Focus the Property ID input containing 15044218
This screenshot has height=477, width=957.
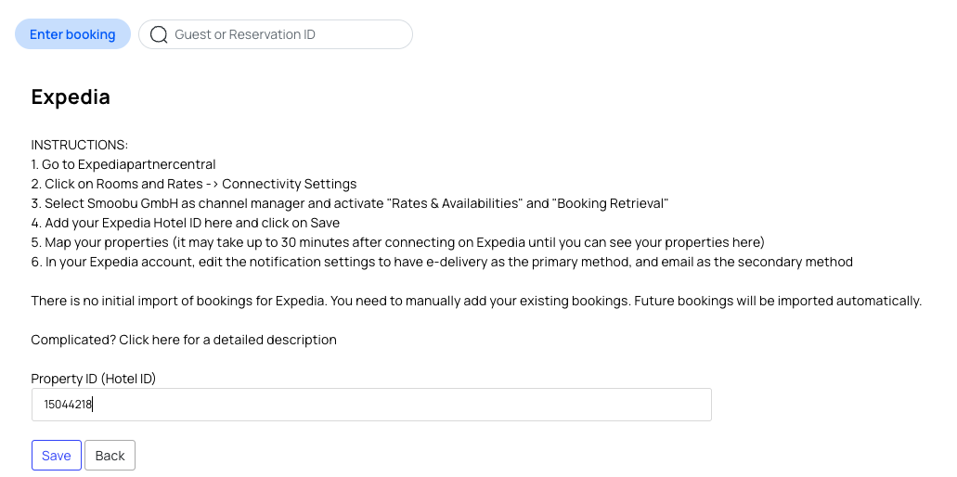[371, 405]
